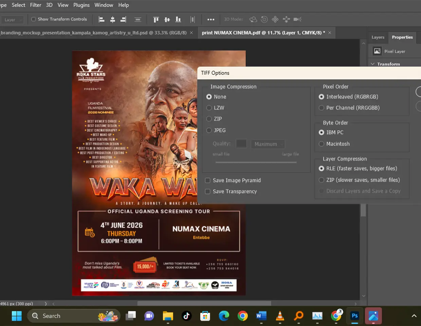Select the 3D pan object icon
This screenshot has height=326, width=421.
[275, 19]
